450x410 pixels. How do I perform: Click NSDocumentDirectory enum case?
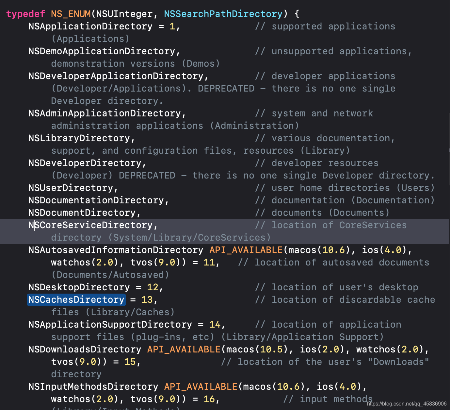point(82,213)
